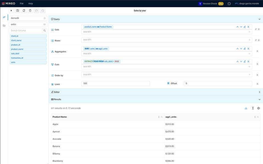This screenshot has width=263, height=164.
Task: Move the year 2022 cut down
Action: pos(241,61)
